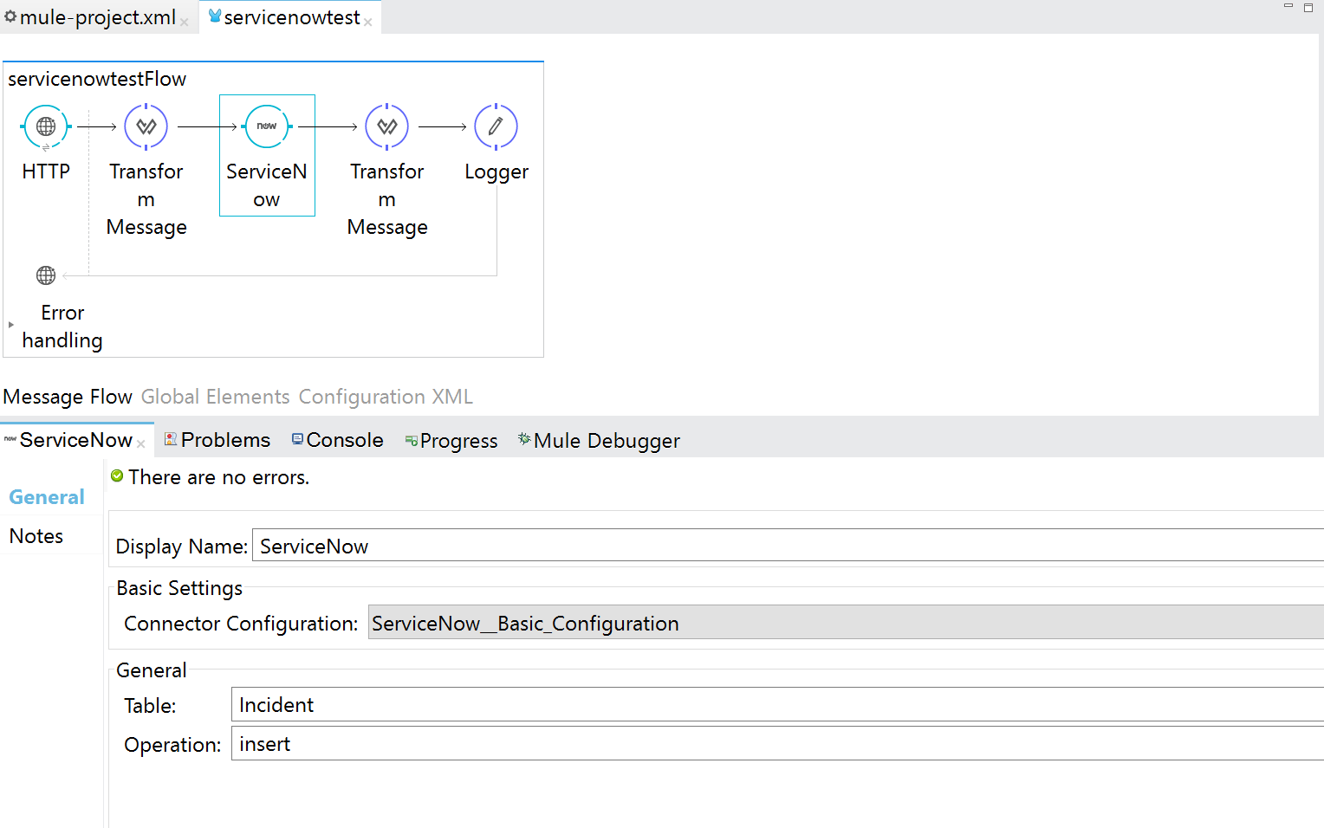
Task: Maximize the editor pane
Action: click(x=1308, y=7)
